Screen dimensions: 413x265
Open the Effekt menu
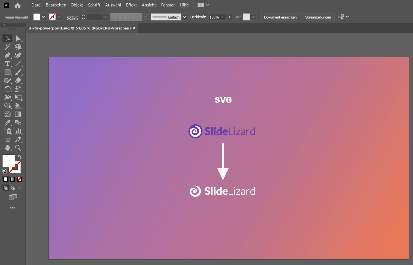[x=131, y=5]
